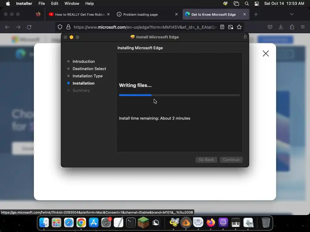The height and width of the screenshot is (232, 310).
Task: Click the Continue button
Action: (231, 159)
